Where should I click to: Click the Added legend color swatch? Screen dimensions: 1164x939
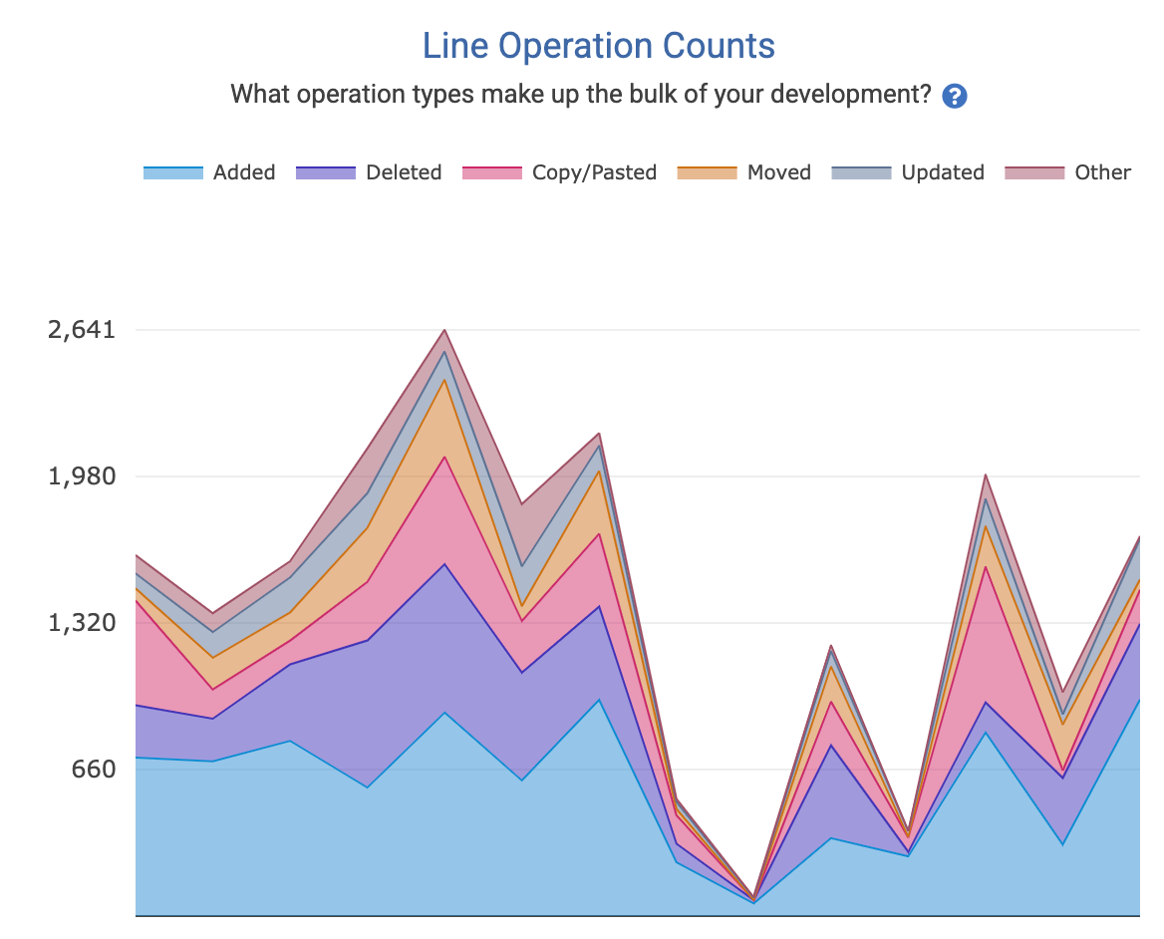click(173, 172)
